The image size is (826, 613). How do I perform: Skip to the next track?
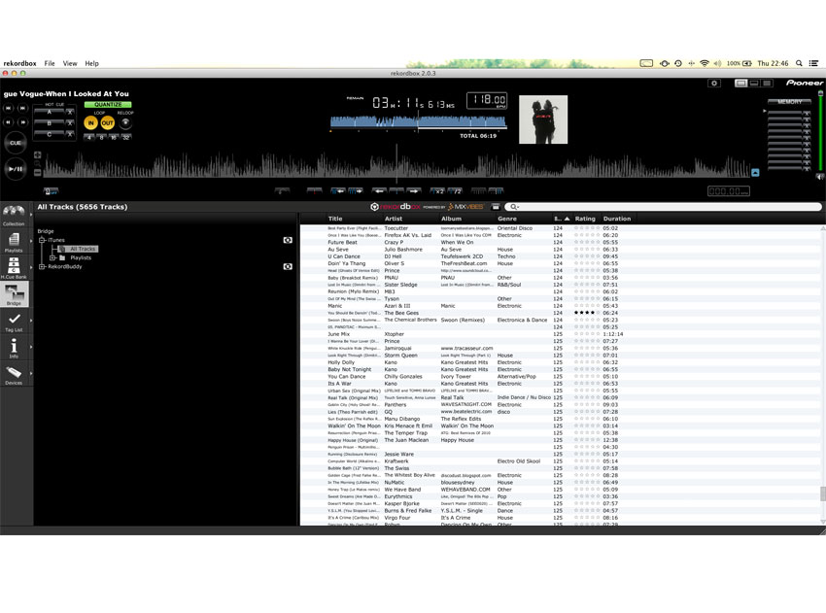[x=22, y=108]
